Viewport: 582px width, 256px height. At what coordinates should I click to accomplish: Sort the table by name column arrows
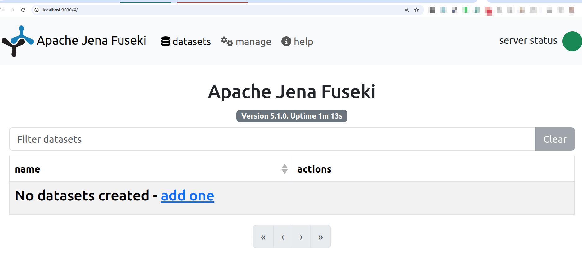[x=284, y=169]
